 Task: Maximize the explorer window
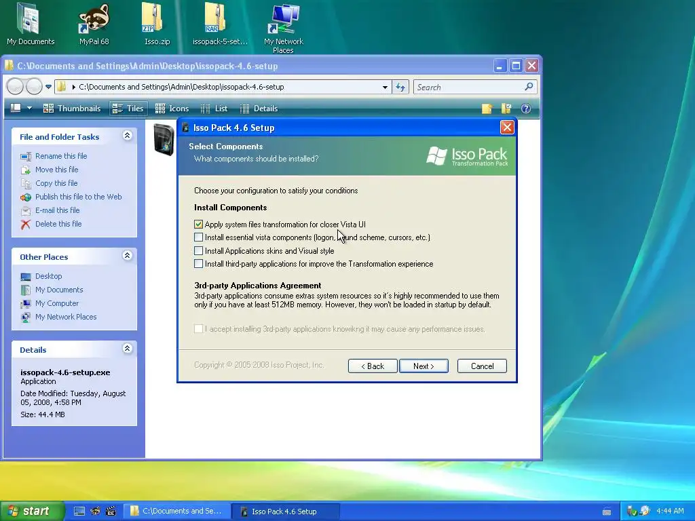516,66
